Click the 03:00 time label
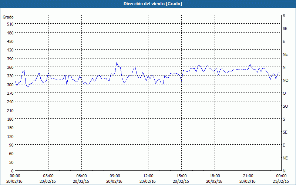Screen dimensions: 296x185 pos(48,176)
